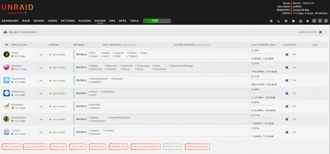Click the list icon left of Application header
The width and height of the screenshot is (330, 154).
point(6,45)
